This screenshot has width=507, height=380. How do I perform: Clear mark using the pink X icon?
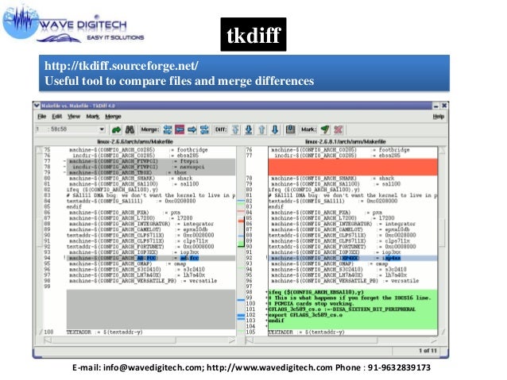tap(339, 130)
